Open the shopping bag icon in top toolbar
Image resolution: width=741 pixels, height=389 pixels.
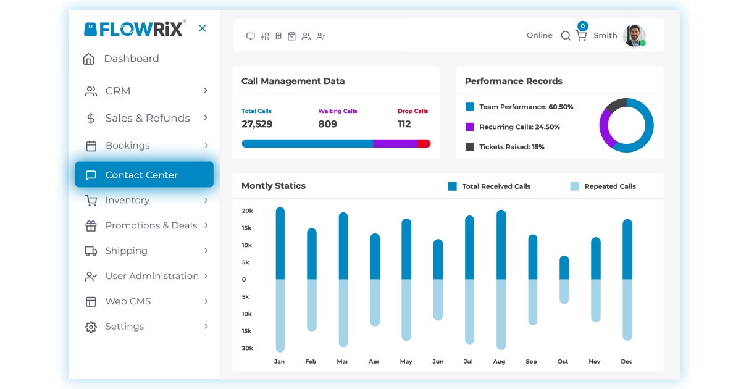coord(292,36)
